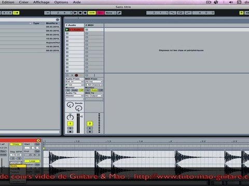Screen dimensions: 249x186
Task: Set 1 Audio monitor to Auto
Action: tap(75, 90)
